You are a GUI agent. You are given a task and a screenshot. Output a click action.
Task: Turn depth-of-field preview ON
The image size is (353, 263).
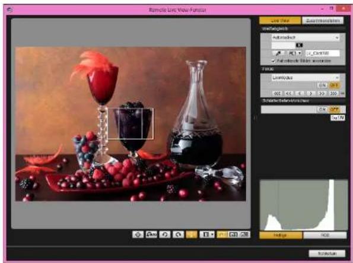[322, 109]
